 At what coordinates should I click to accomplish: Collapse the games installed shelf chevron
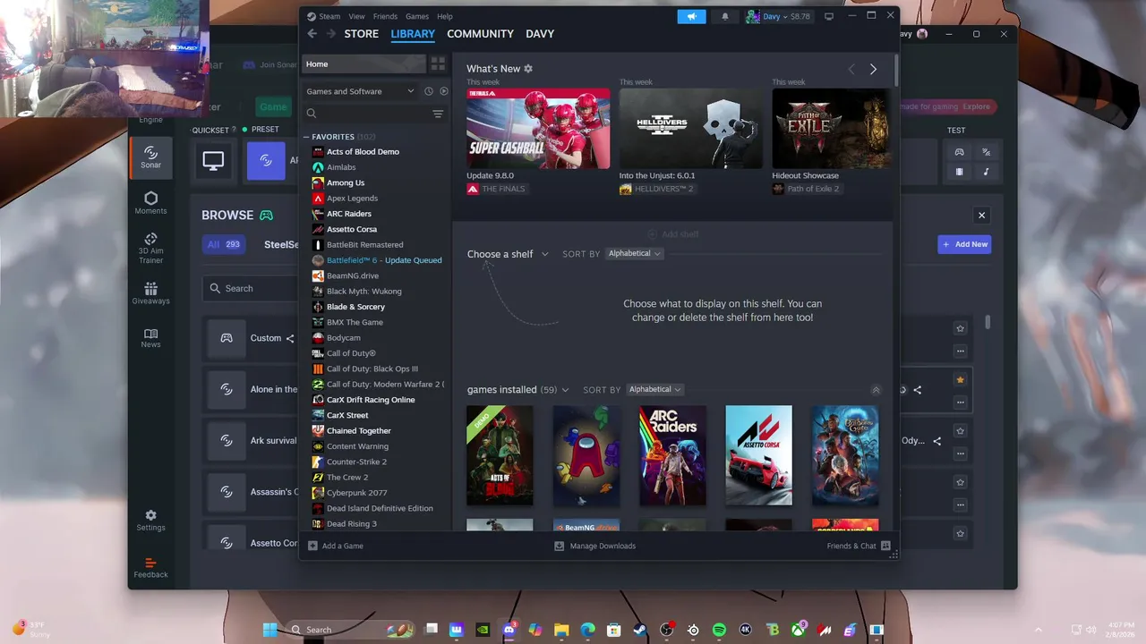click(876, 390)
